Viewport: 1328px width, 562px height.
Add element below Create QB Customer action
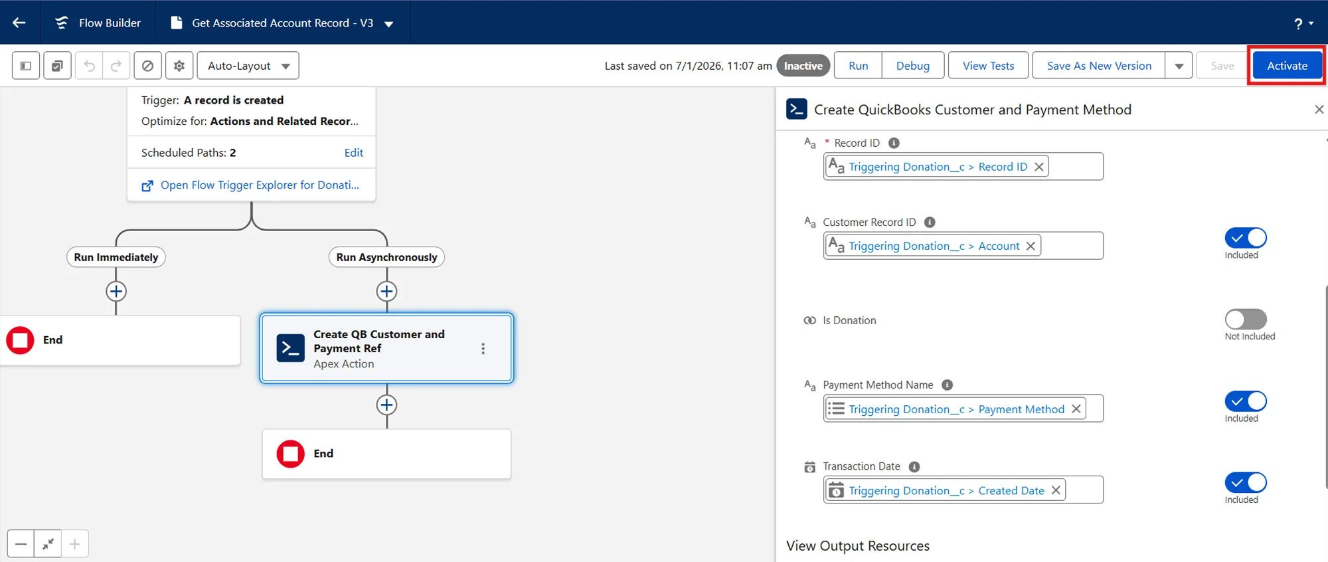pyautogui.click(x=386, y=405)
